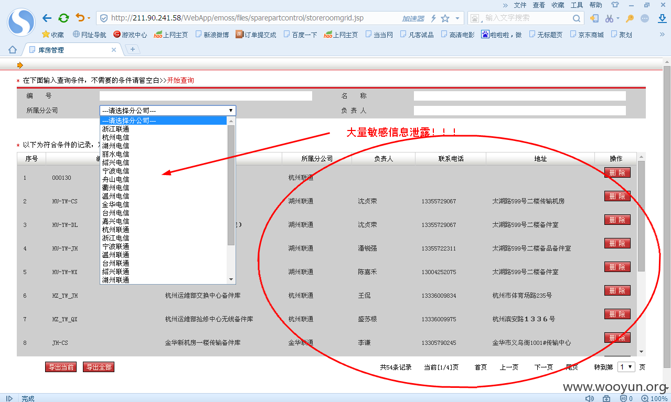Click the play sidebar icon at bottom-left
The image size is (671, 402).
9,398
